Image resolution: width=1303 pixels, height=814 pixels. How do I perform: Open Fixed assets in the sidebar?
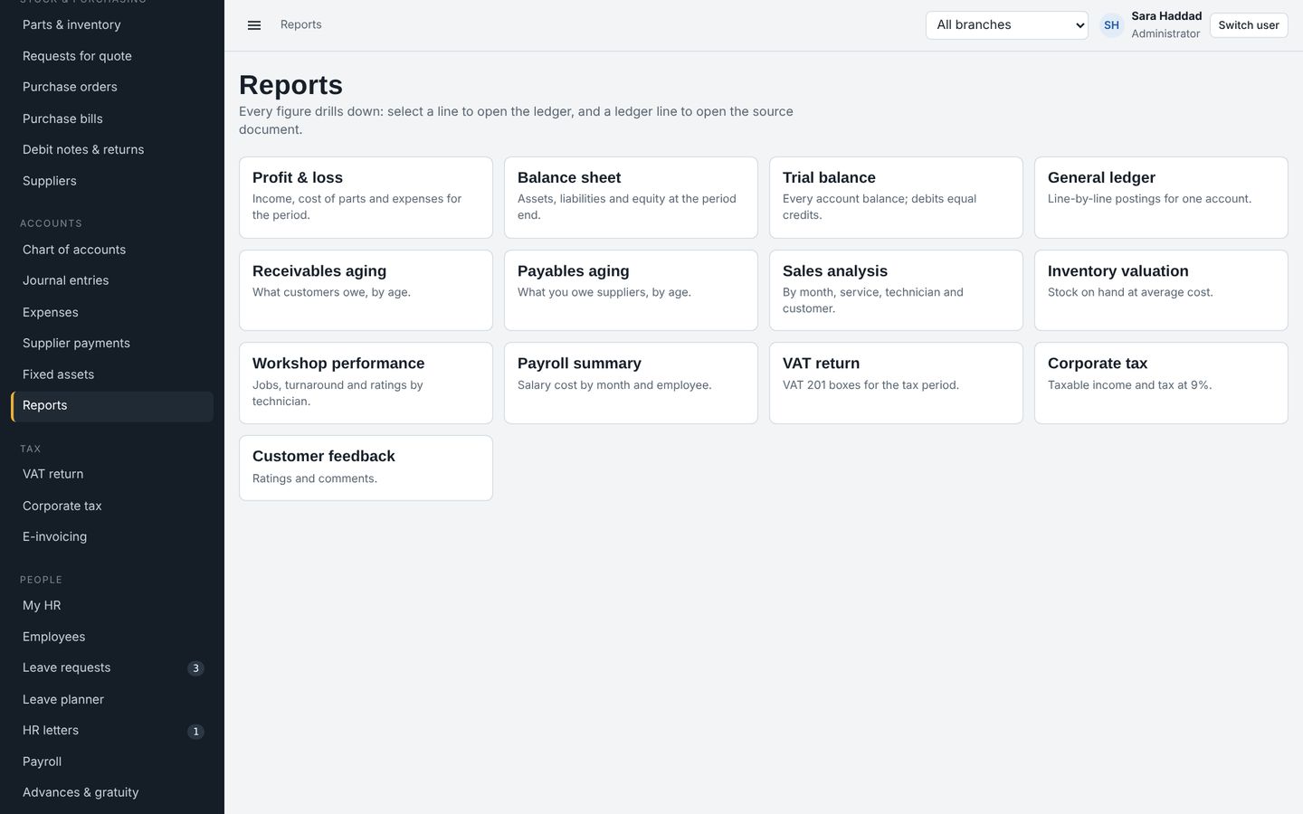[x=112, y=374]
